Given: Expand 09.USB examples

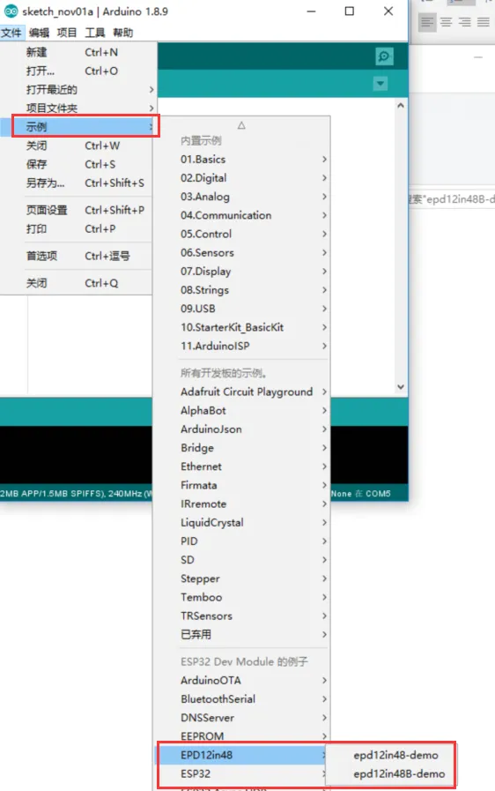Looking at the screenshot, I should coord(241,309).
